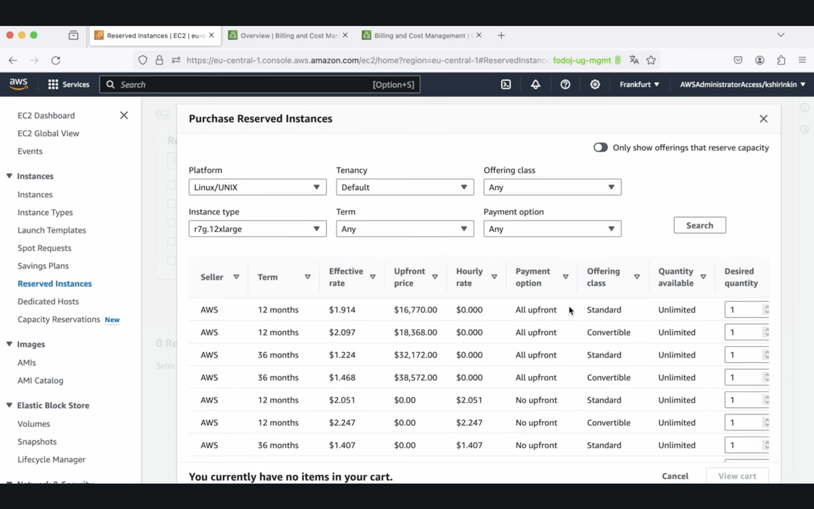This screenshot has width=814, height=509.
Task: Click the settings gear icon in navbar
Action: 594,84
